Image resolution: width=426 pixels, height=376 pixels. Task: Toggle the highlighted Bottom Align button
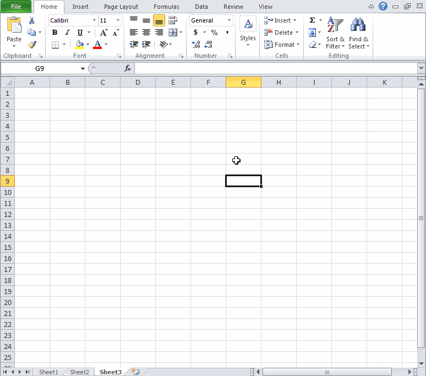coord(159,20)
